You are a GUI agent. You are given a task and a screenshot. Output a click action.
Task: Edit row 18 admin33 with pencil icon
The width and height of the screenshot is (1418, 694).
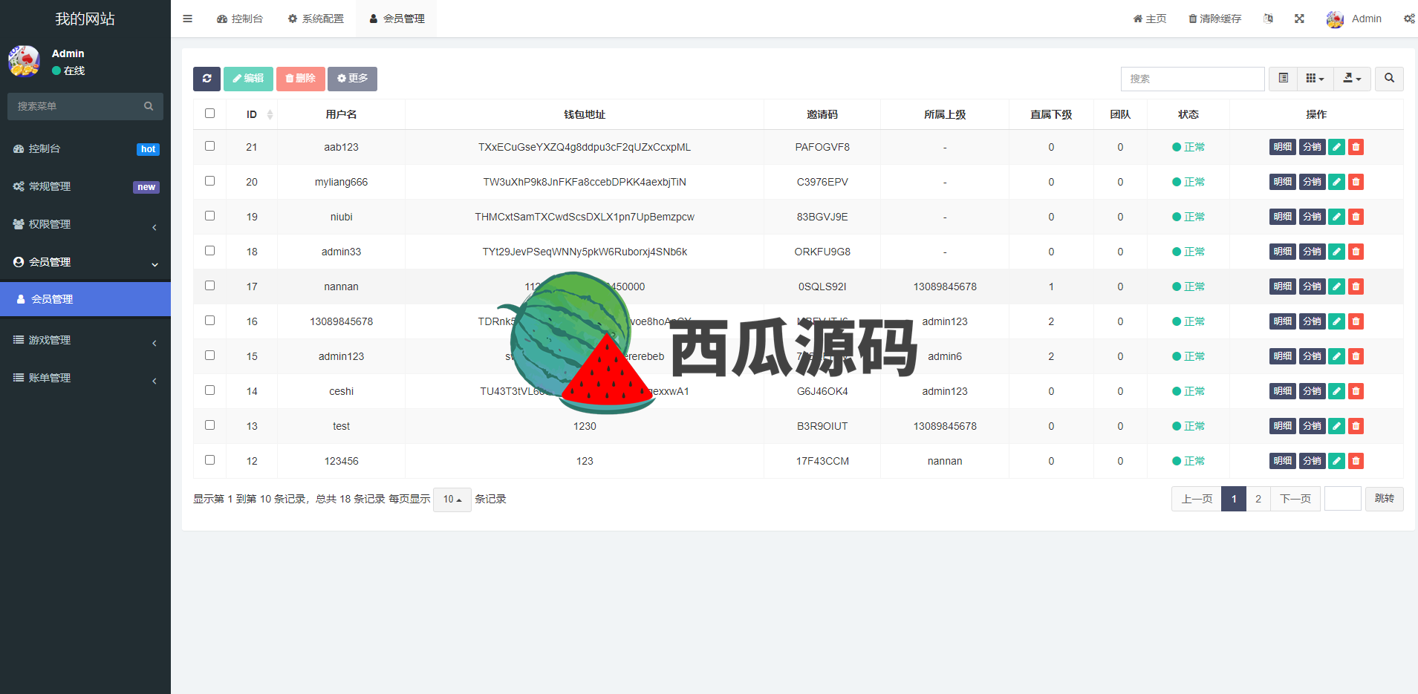(1336, 252)
